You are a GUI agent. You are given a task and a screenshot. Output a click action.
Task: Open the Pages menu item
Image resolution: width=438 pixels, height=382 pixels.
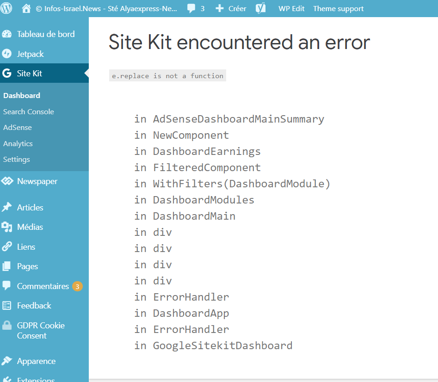27,266
